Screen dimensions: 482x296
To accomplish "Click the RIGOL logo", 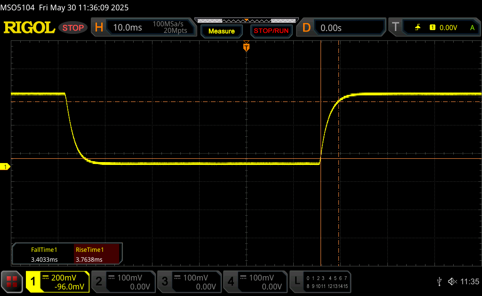I will point(29,28).
